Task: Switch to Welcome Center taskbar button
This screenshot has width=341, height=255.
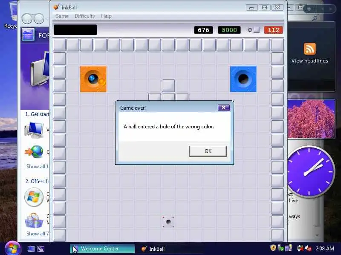Action: (x=102, y=249)
